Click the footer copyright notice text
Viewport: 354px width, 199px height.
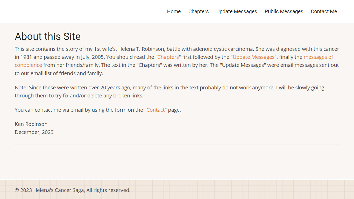point(73,190)
